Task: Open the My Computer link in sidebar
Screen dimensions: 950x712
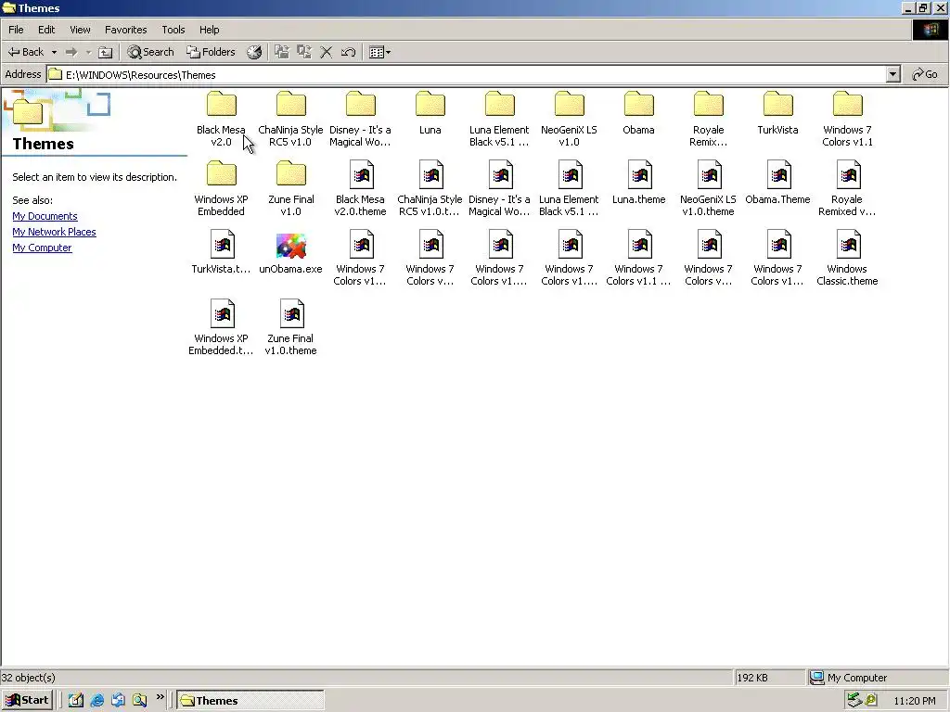Action: coord(42,248)
